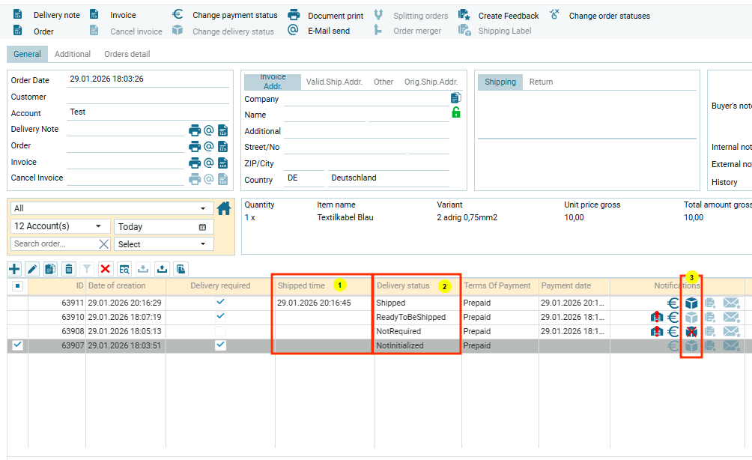Open the All filter dropdown
Image resolution: width=752 pixels, height=460 pixels.
tap(111, 208)
